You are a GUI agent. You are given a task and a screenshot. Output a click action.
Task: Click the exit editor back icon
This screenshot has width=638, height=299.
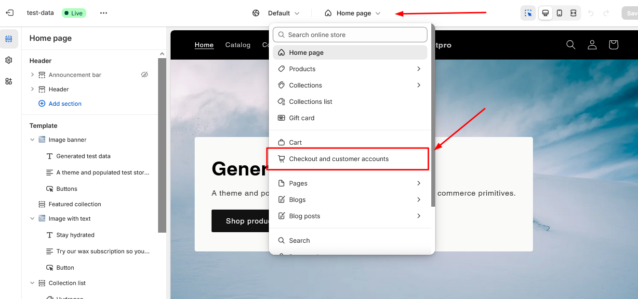[10, 13]
